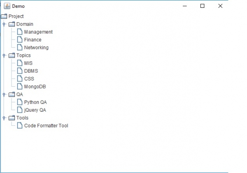Collapse the QA tree node handle
This screenshot has width=247, height=173.
tap(4, 95)
